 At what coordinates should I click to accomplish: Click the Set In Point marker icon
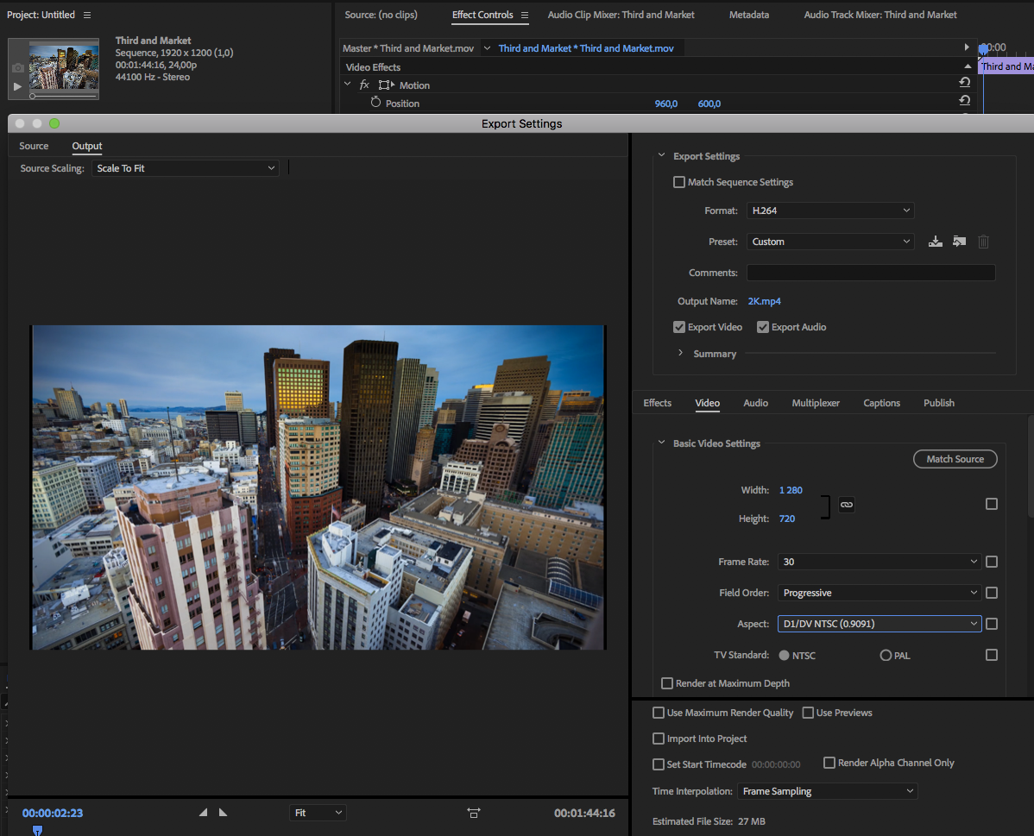(x=204, y=813)
